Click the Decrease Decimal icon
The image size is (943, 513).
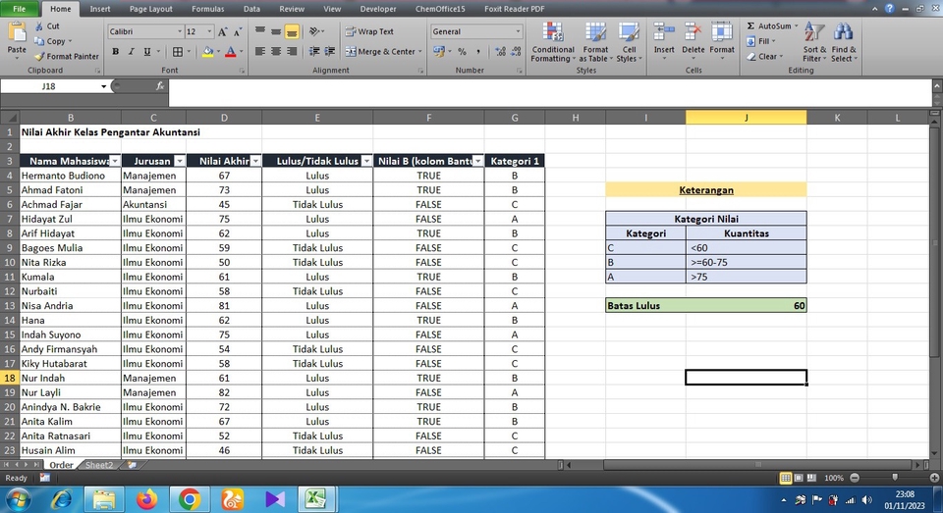pos(516,52)
